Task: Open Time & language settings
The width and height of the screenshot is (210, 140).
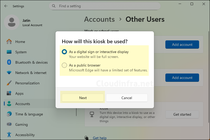Action: pyautogui.click(x=29, y=114)
